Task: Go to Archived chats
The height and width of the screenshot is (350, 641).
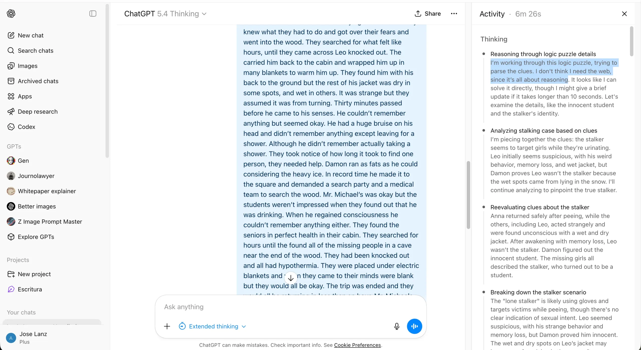Action: (38, 81)
